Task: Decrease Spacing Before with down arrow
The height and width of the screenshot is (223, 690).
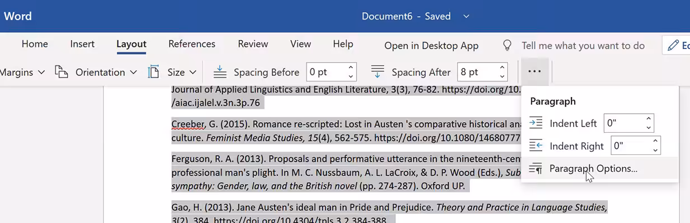Action: coord(351,76)
